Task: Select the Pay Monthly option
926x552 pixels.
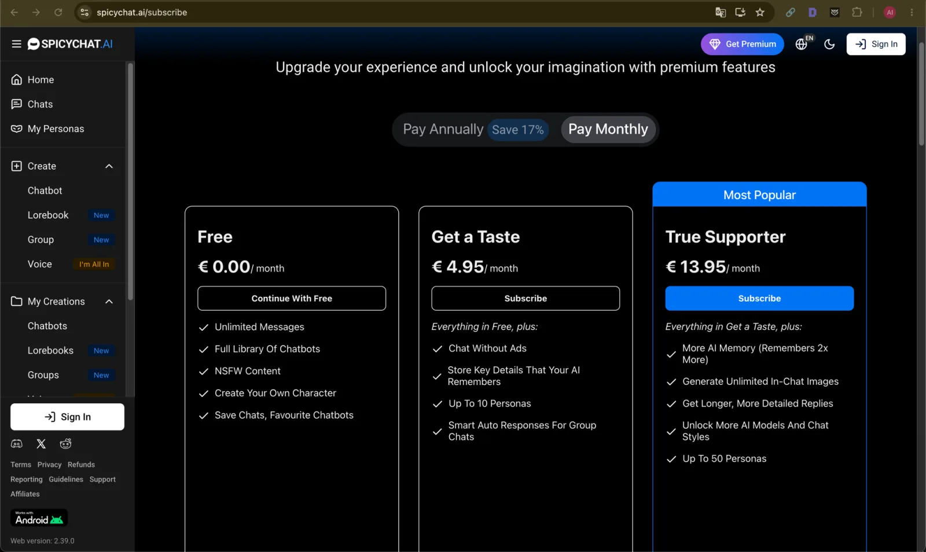Action: click(608, 129)
